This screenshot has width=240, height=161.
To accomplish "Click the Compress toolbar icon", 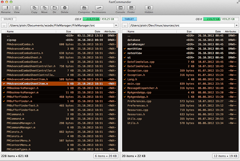I will (84, 8).
